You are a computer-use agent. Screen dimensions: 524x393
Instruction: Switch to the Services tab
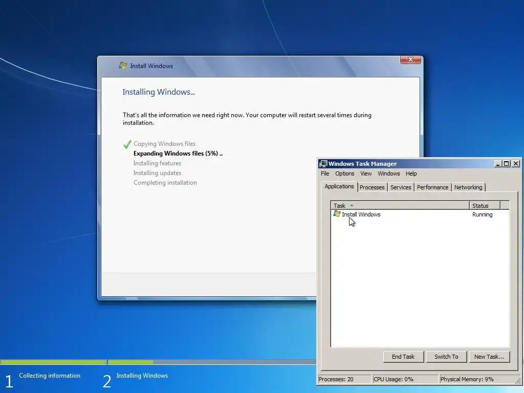click(401, 187)
